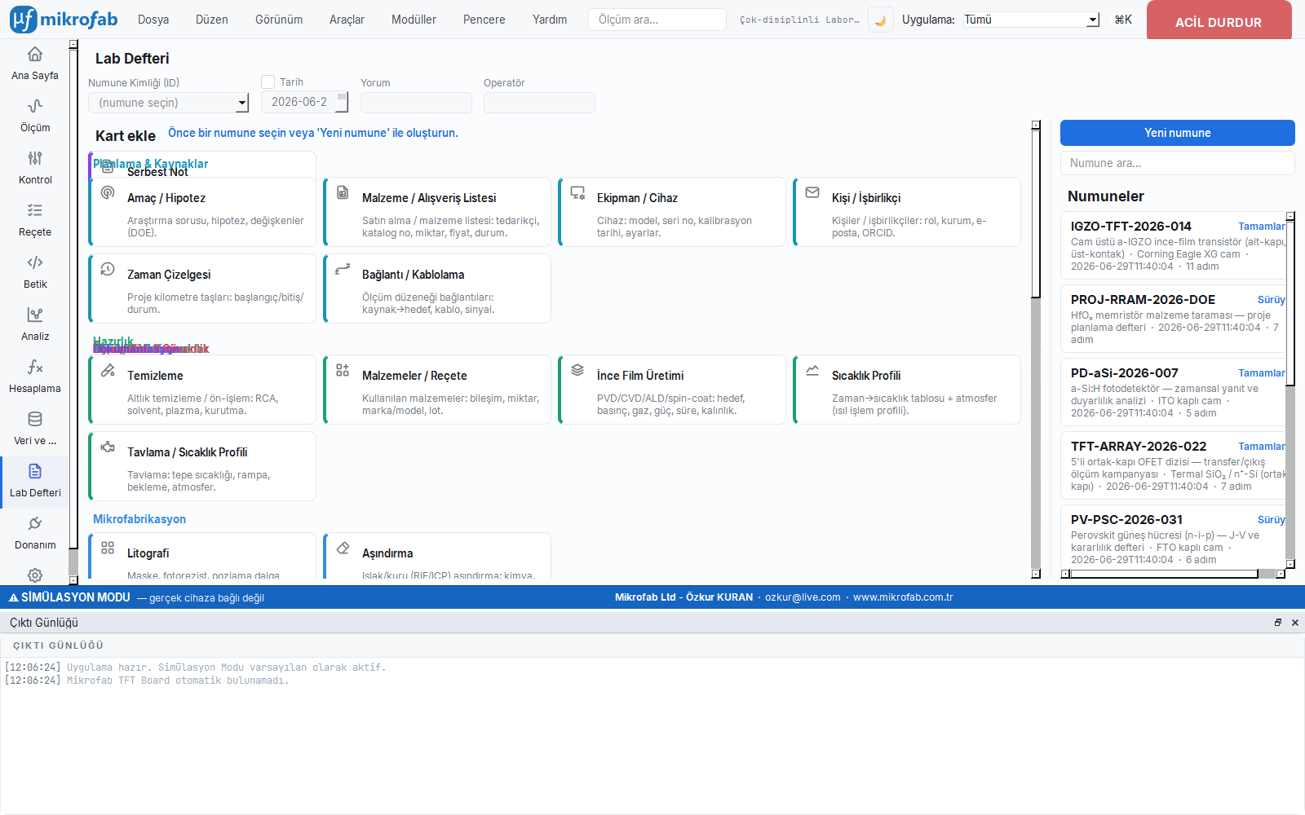1305x815 pixels.
Task: Click the Mikrofabrikasyon section heading
Action: [139, 519]
